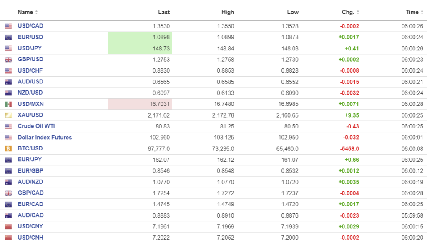Click the China flag icon beside USD/CNY
This screenshot has width=427, height=243.
[x=8, y=226]
